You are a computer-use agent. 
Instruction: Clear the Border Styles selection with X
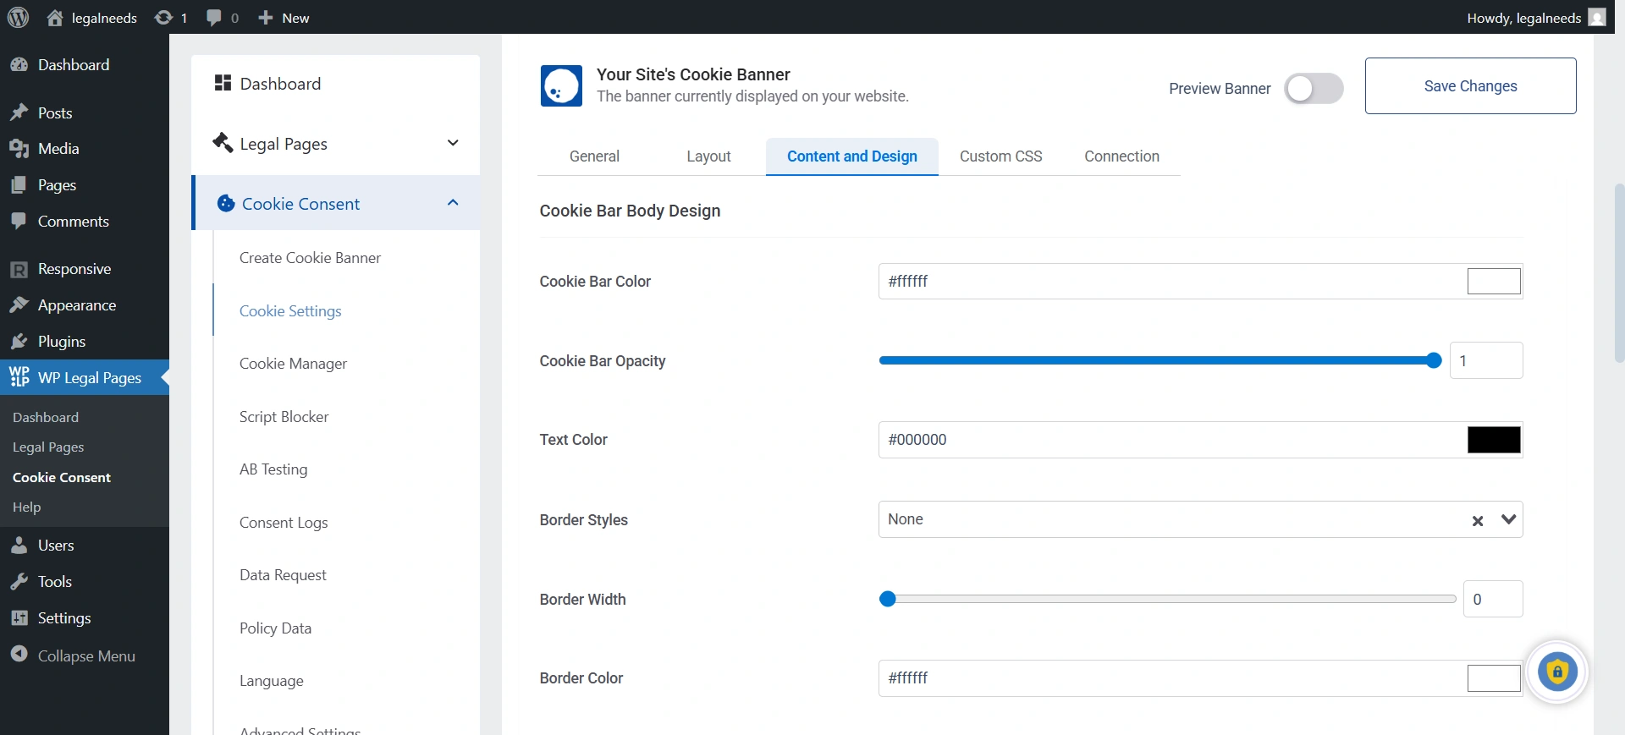tap(1477, 521)
